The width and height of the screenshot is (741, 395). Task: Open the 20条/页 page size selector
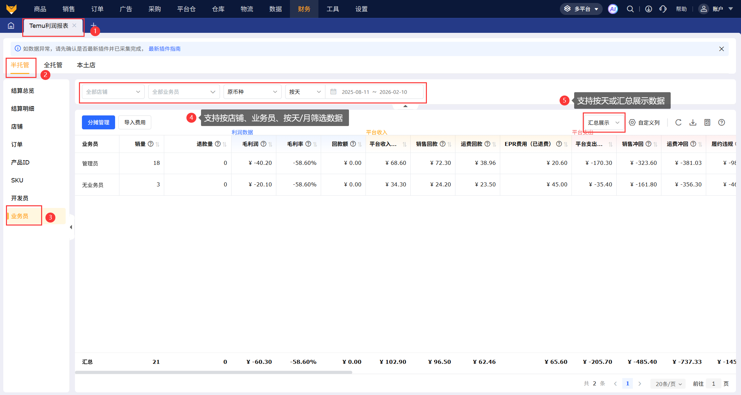tap(668, 384)
